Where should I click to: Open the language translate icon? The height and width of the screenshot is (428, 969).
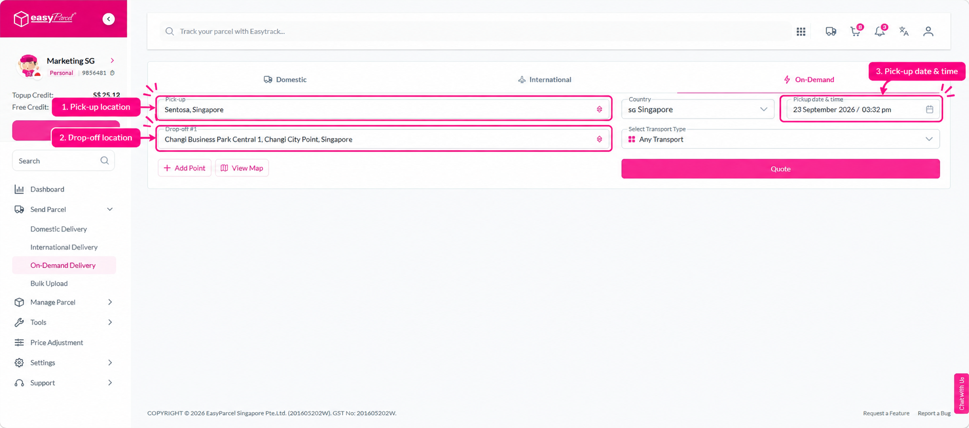[x=904, y=31]
